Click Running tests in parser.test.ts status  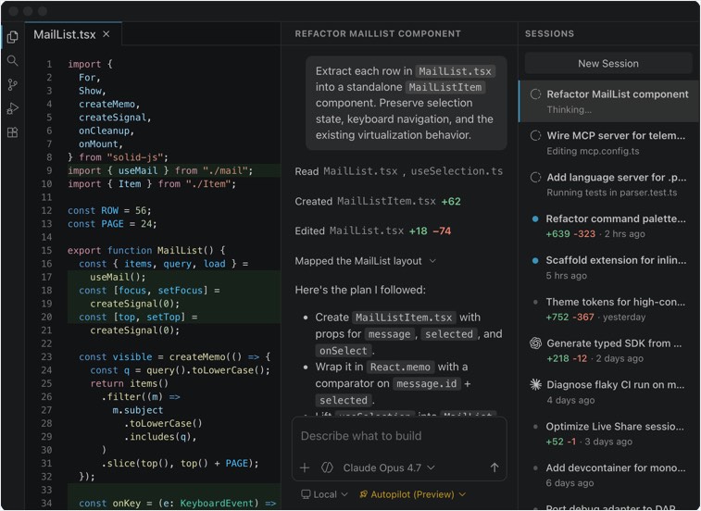click(611, 193)
